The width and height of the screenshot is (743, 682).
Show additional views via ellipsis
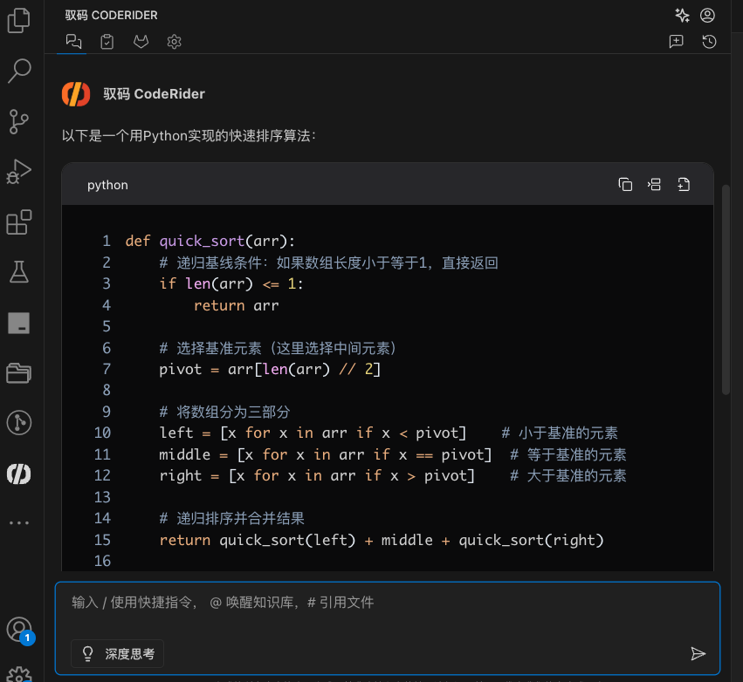[x=19, y=523]
